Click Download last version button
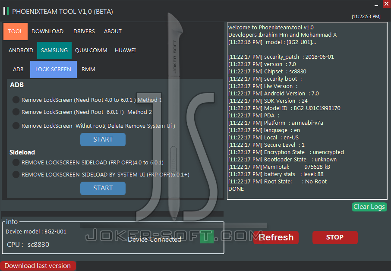The width and height of the screenshot is (391, 271). tap(38, 266)
